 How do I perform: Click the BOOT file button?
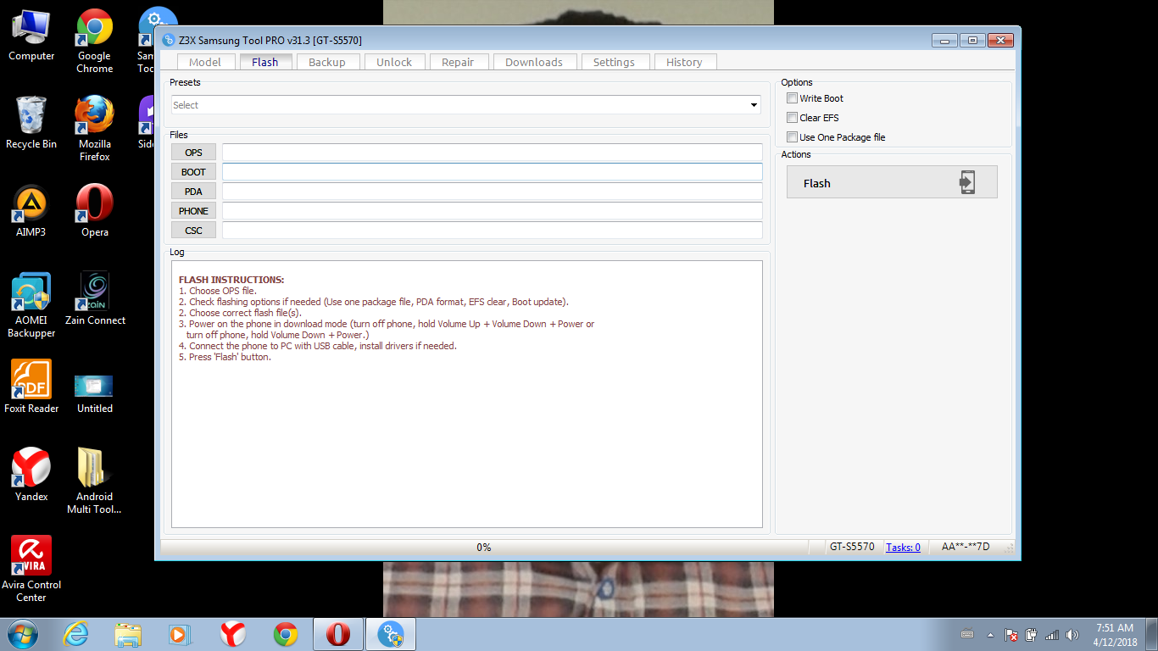193,172
